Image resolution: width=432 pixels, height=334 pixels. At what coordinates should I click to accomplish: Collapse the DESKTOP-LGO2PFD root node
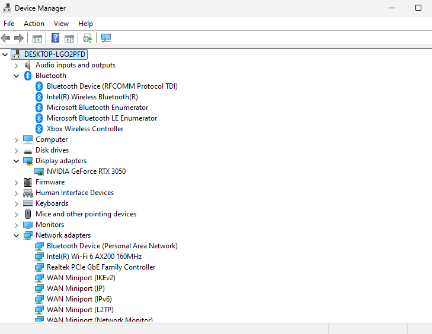tap(5, 54)
